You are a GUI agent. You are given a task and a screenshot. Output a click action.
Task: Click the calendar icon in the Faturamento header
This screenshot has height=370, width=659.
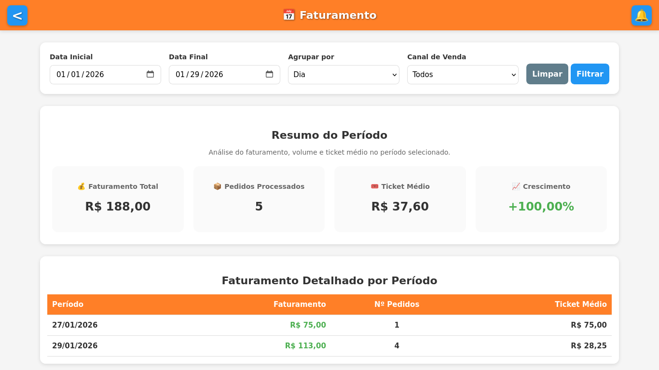click(288, 15)
